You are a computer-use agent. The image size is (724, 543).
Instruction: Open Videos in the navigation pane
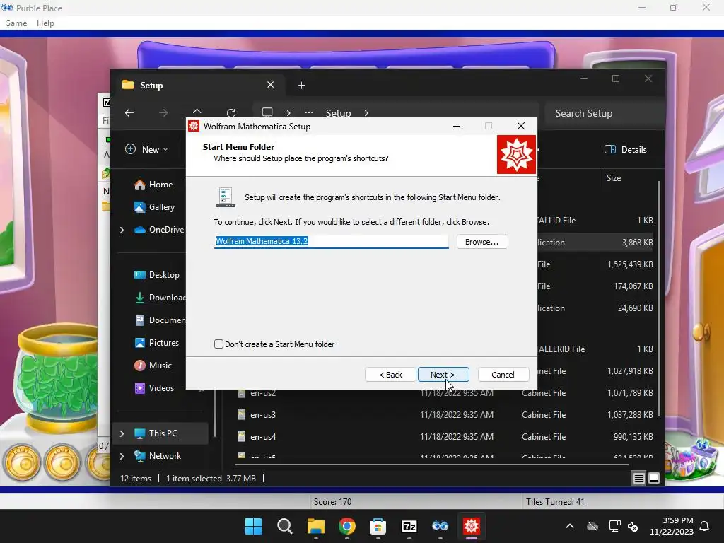coord(154,388)
